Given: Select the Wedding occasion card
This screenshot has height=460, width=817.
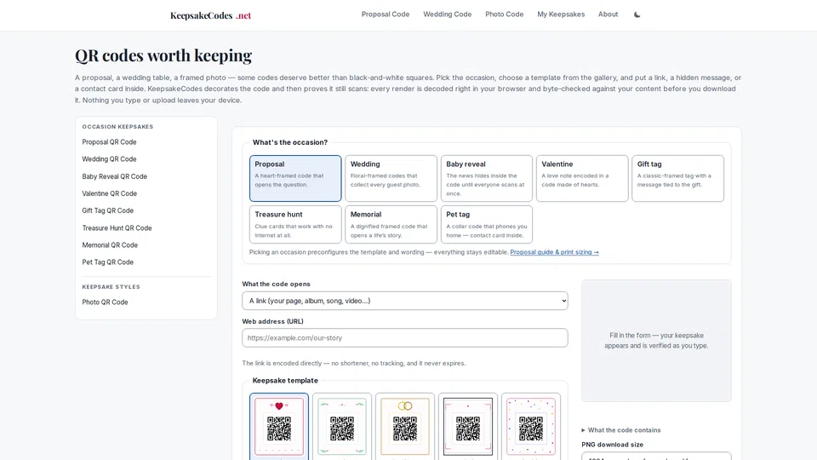Looking at the screenshot, I should coord(391,178).
